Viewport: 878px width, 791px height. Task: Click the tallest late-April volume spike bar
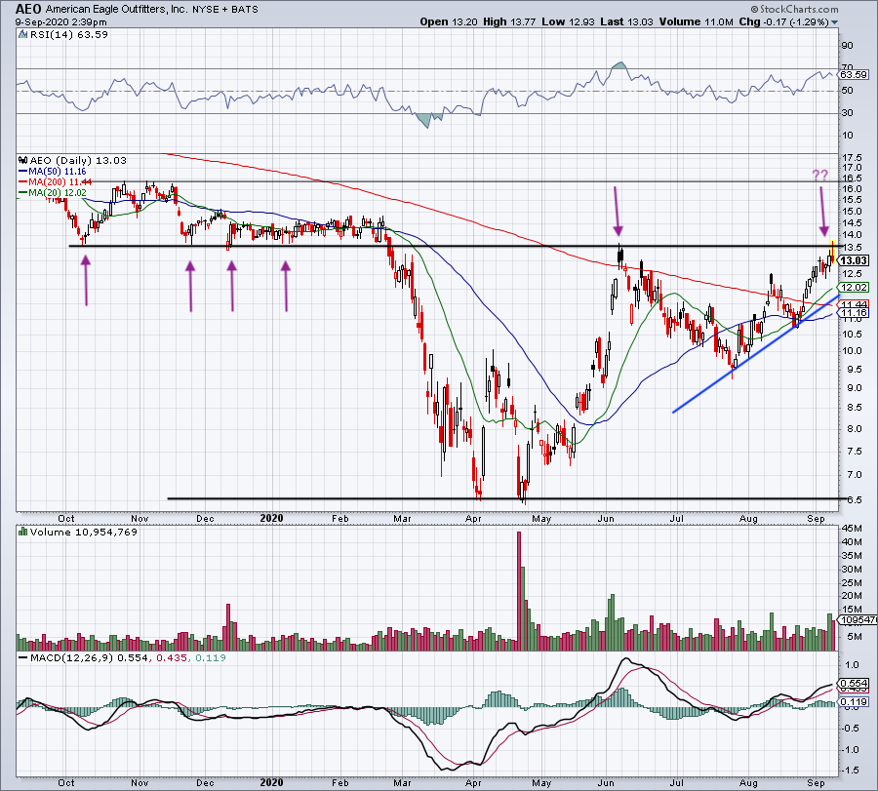pyautogui.click(x=519, y=591)
